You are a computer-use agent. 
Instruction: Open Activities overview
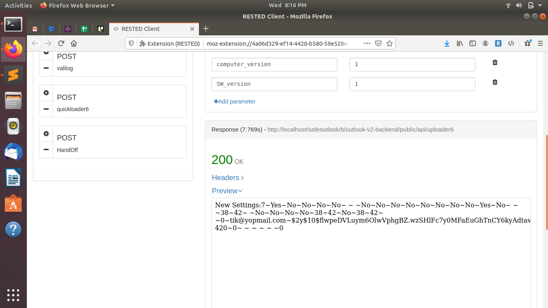pos(18,5)
